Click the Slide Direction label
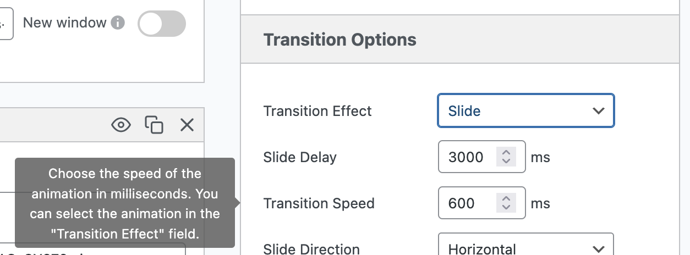 click(311, 249)
